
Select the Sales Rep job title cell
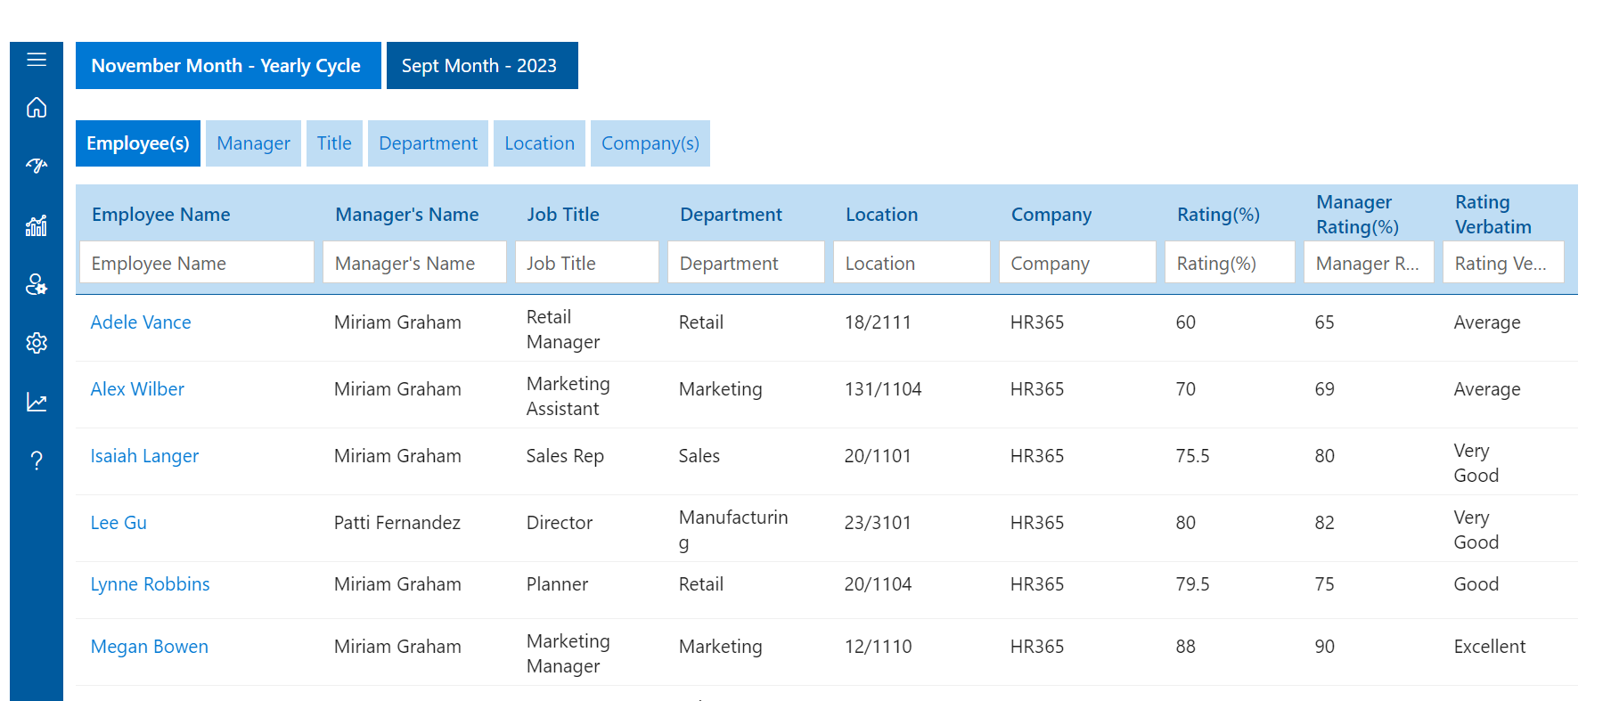coord(564,456)
